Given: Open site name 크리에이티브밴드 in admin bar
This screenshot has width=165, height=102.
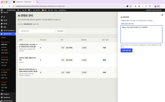Looking at the screenshot, I should point(11,10).
